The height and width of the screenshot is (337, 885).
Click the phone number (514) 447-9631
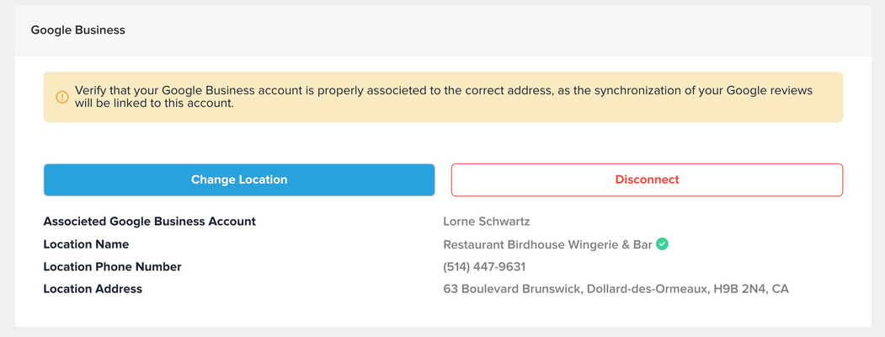click(484, 266)
